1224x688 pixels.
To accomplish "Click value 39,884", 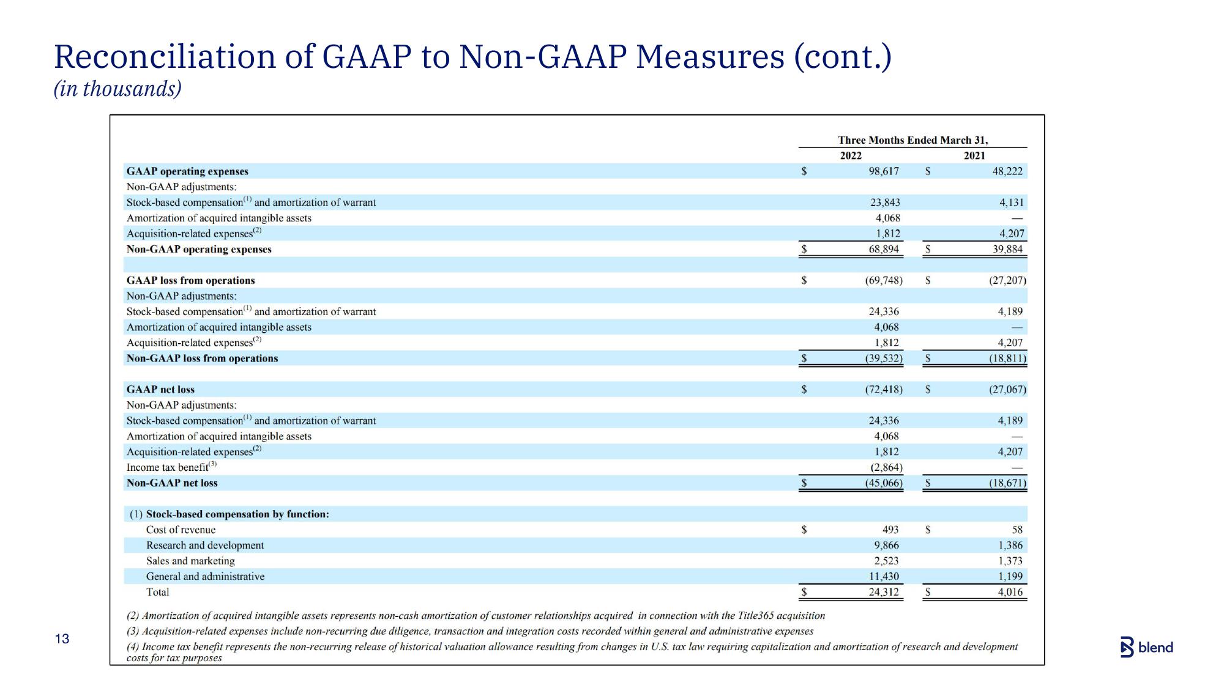I will click(1007, 249).
